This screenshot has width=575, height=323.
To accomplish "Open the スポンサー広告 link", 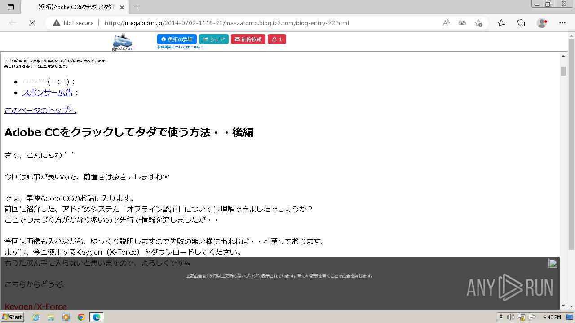I will [x=48, y=92].
